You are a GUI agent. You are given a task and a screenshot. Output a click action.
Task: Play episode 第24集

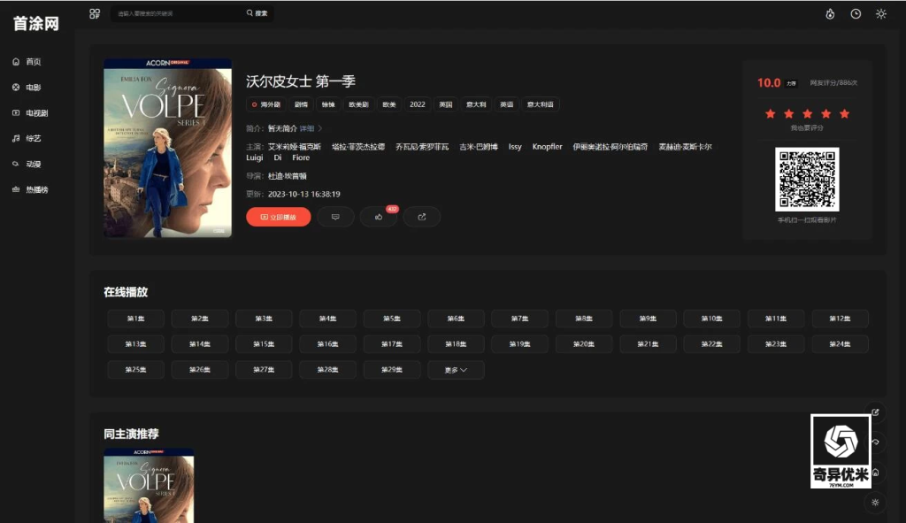(840, 344)
